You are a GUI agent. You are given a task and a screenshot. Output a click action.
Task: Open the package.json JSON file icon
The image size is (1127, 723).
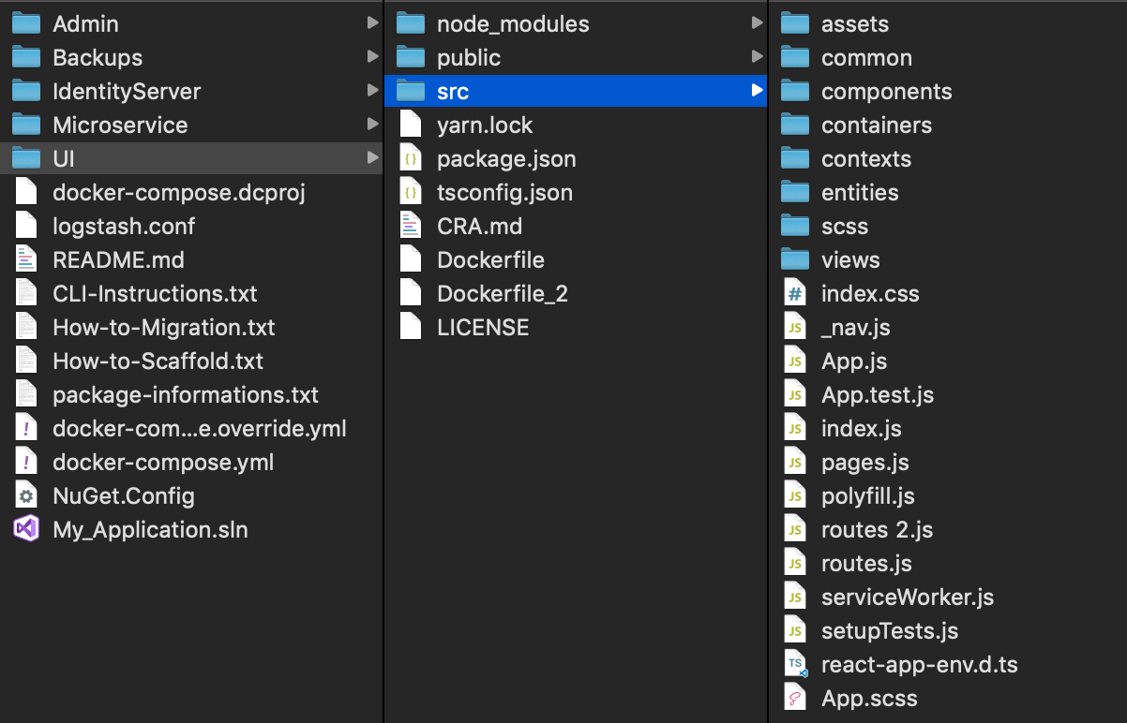[x=410, y=158]
